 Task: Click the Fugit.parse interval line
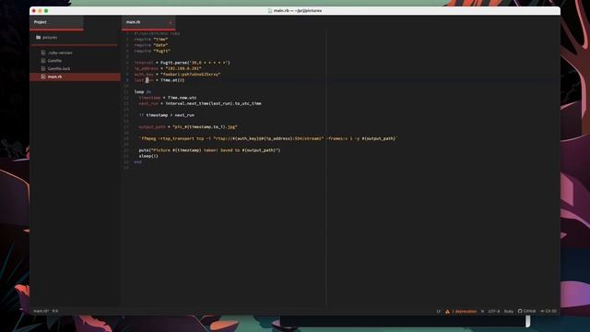(x=182, y=63)
